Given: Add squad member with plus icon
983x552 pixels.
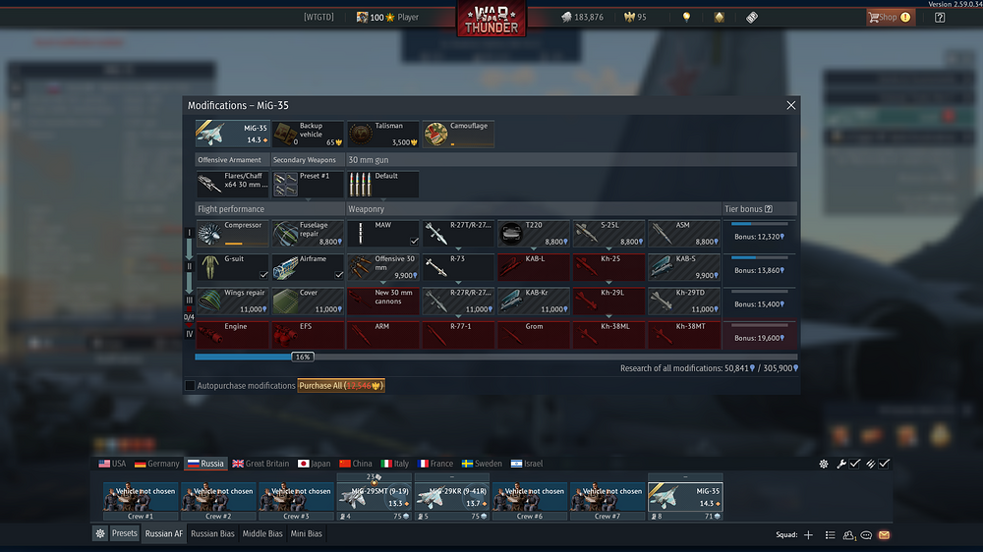Looking at the screenshot, I should coord(808,535).
